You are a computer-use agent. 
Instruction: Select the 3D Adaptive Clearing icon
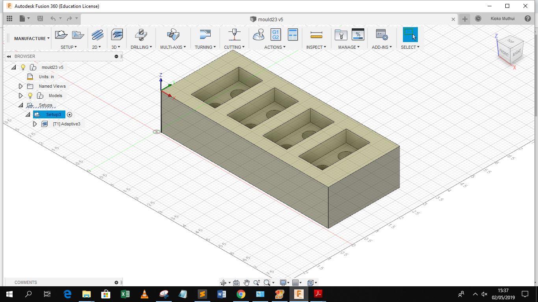[117, 35]
